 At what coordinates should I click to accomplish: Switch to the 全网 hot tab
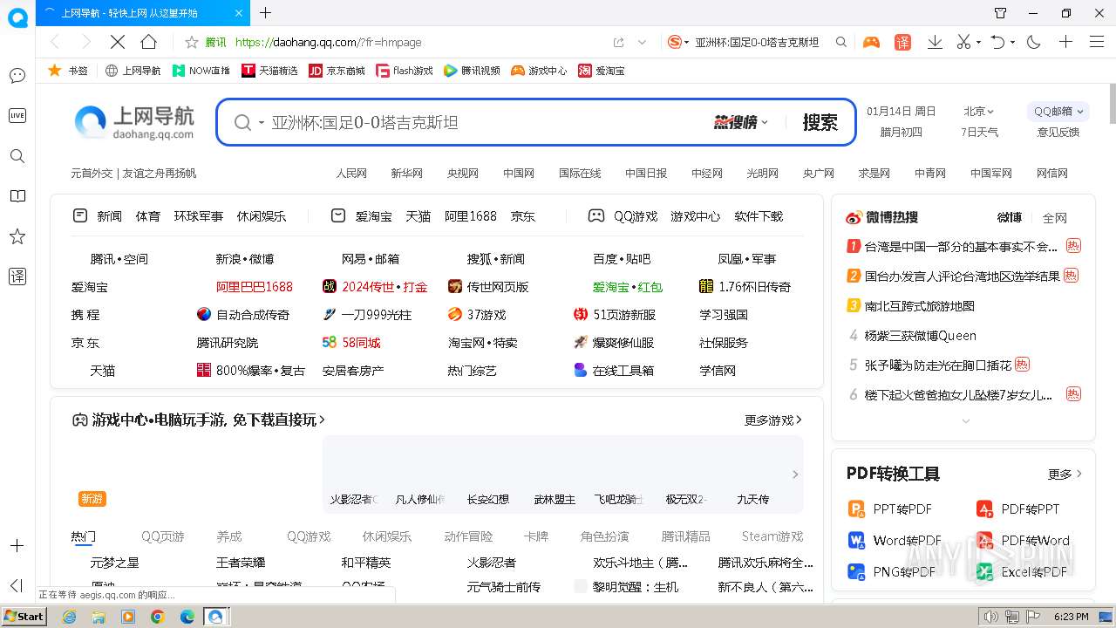point(1054,218)
